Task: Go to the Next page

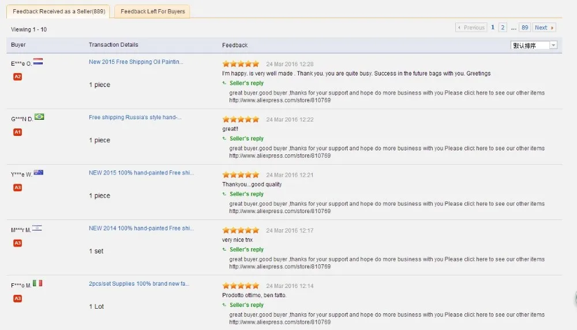Action: pyautogui.click(x=544, y=28)
